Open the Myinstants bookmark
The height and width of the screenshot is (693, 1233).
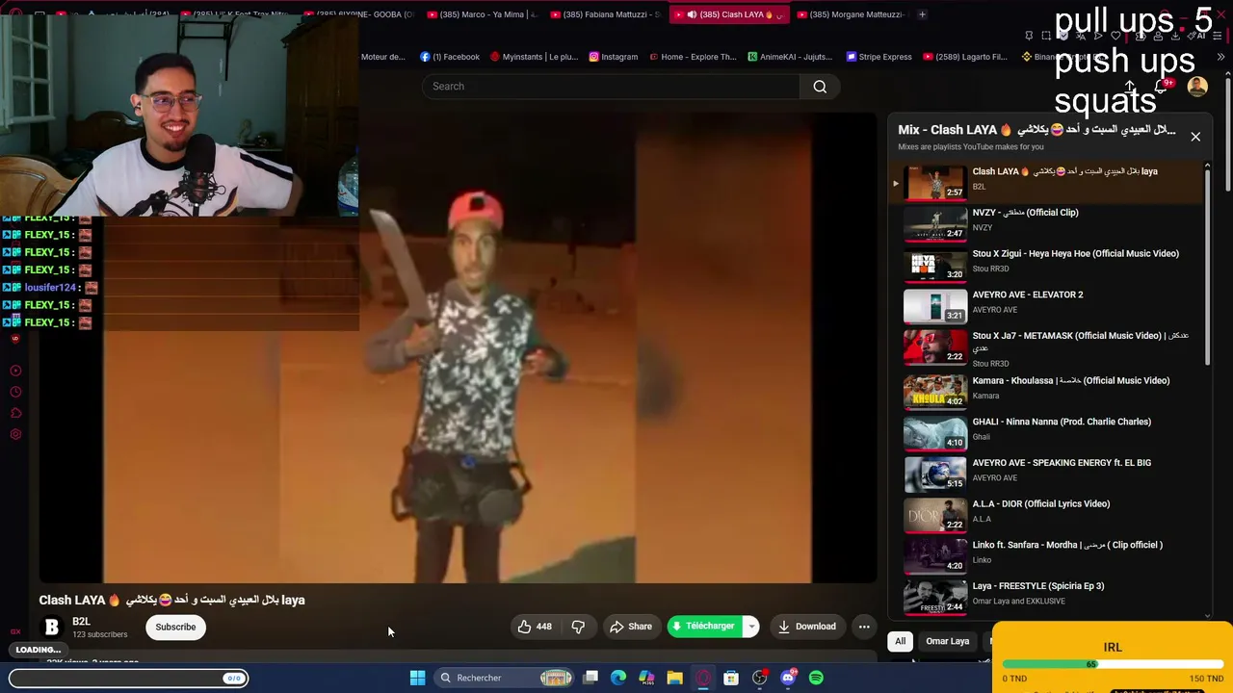coord(534,57)
